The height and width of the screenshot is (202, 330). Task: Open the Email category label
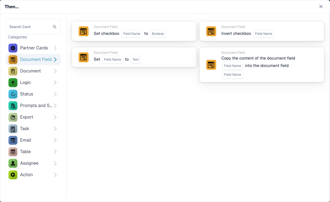pyautogui.click(x=26, y=140)
